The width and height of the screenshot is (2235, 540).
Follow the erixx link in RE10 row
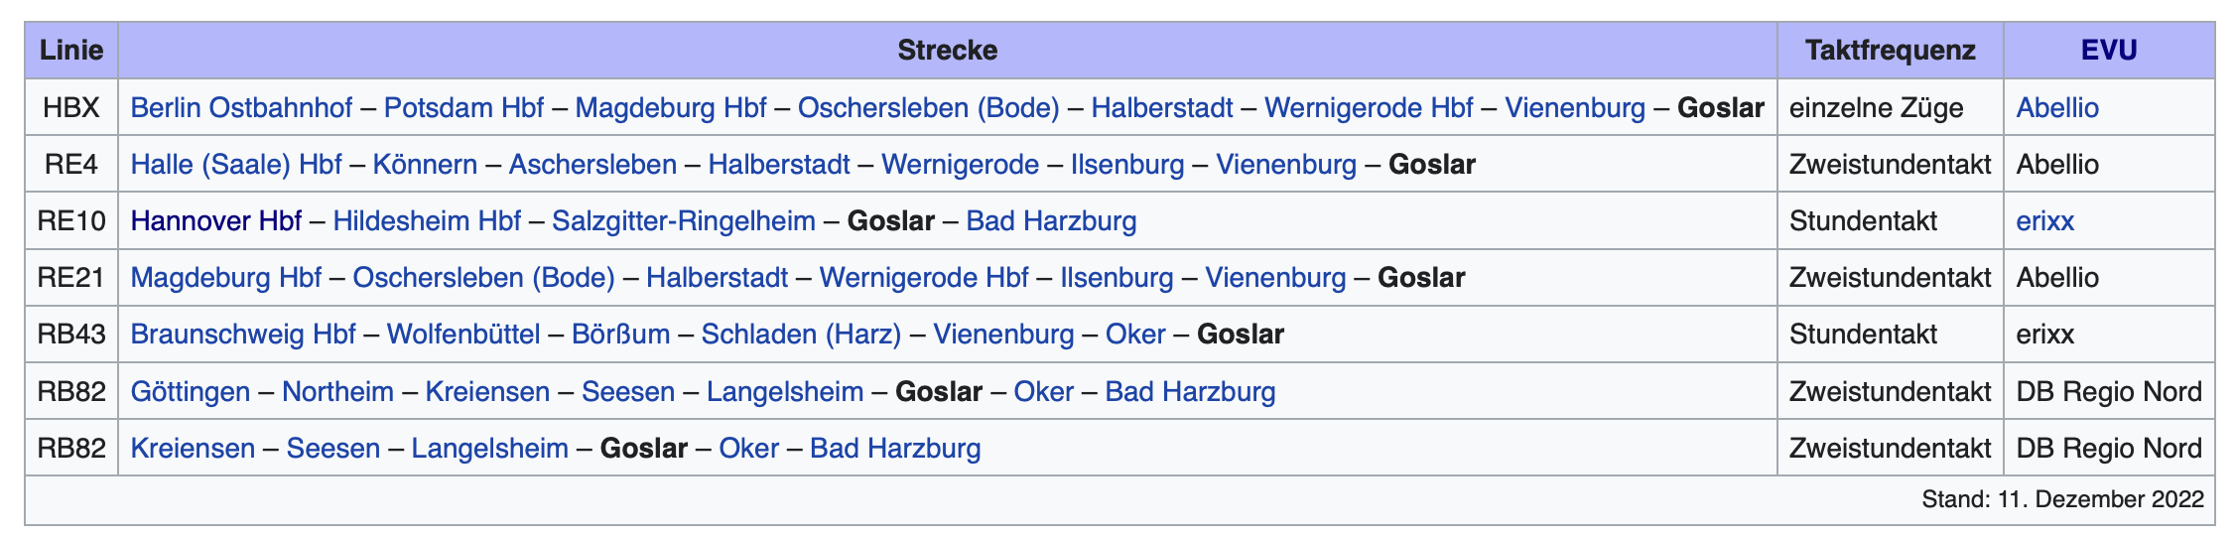pos(2044,220)
